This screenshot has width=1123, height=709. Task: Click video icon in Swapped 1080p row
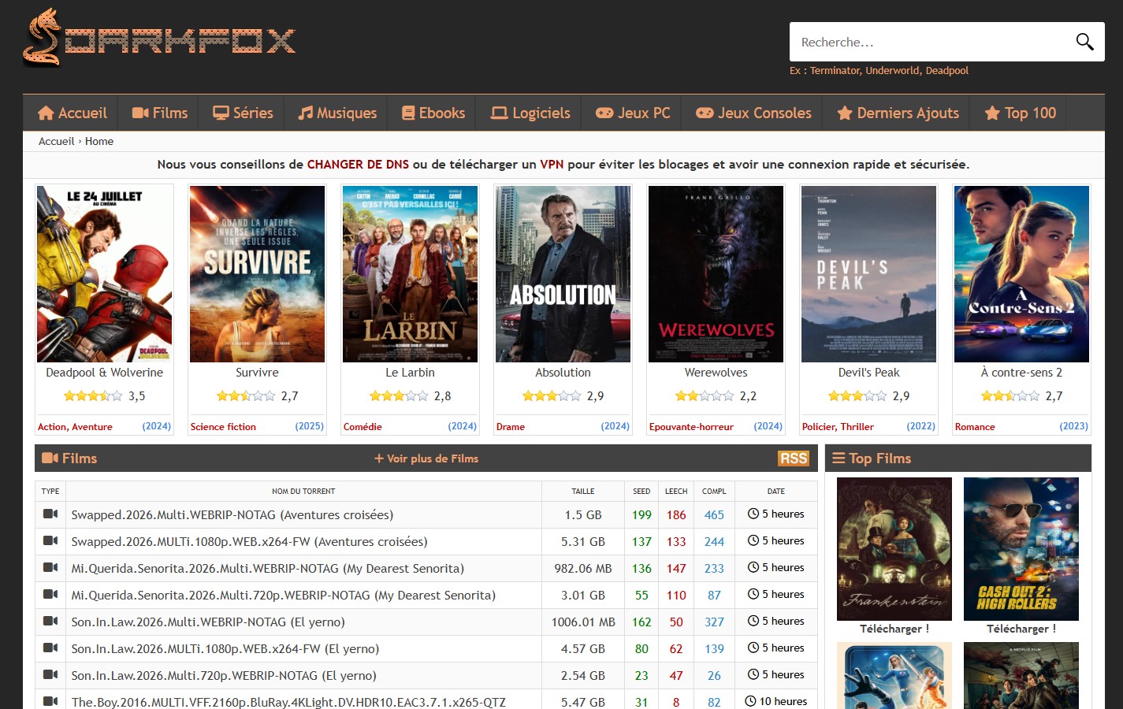click(x=50, y=540)
